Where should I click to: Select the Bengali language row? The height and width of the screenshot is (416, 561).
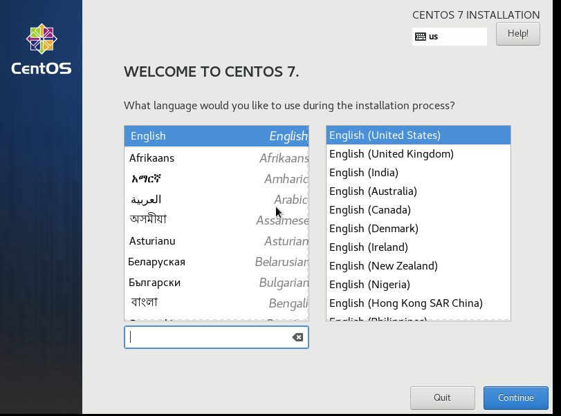(x=216, y=303)
